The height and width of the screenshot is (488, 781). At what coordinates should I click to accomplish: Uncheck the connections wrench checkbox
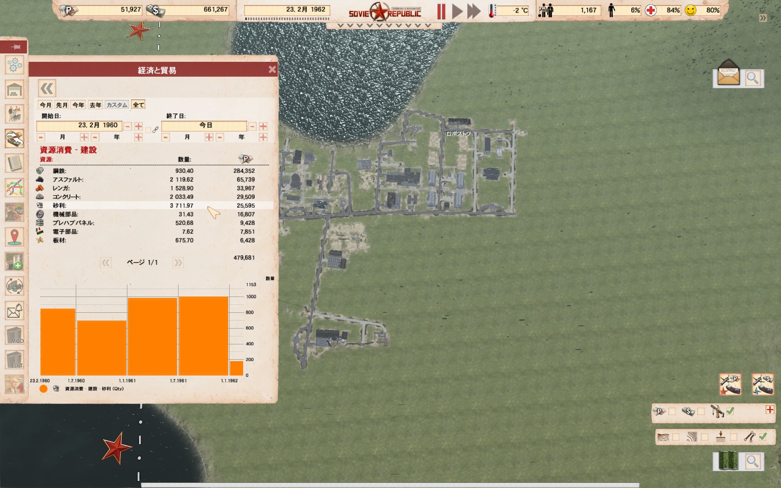(763, 436)
